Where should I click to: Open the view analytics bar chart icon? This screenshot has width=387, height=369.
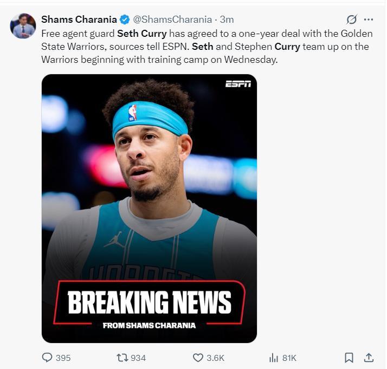click(x=273, y=358)
